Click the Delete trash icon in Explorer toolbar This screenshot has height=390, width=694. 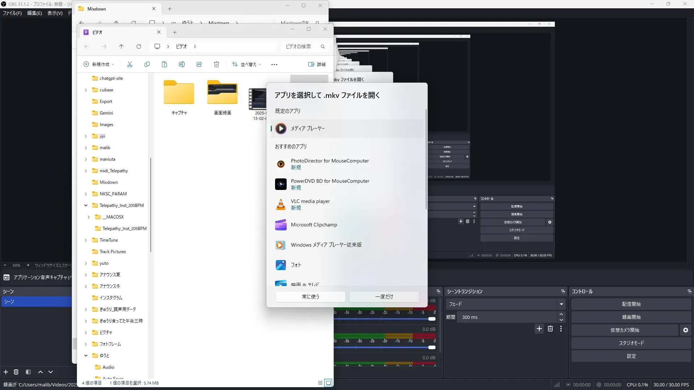(217, 64)
